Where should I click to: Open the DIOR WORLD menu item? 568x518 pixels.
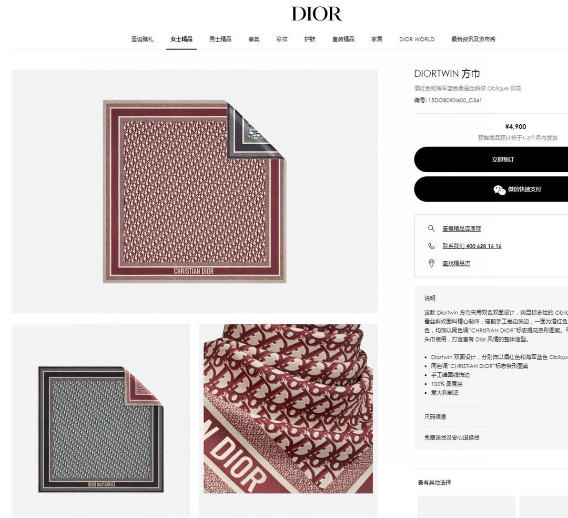pyautogui.click(x=417, y=39)
